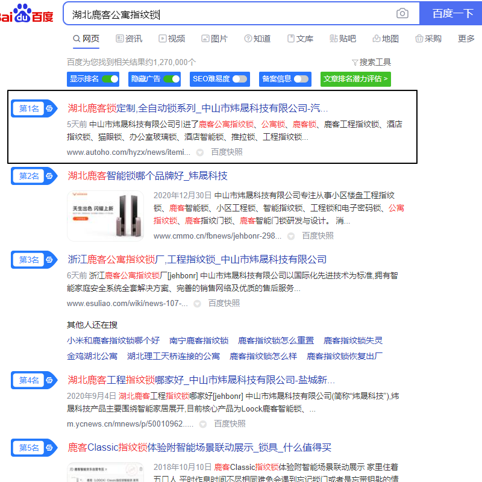
Task: Open result 湖北鹿客智能锁哪个品牌好
Action: 148,176
